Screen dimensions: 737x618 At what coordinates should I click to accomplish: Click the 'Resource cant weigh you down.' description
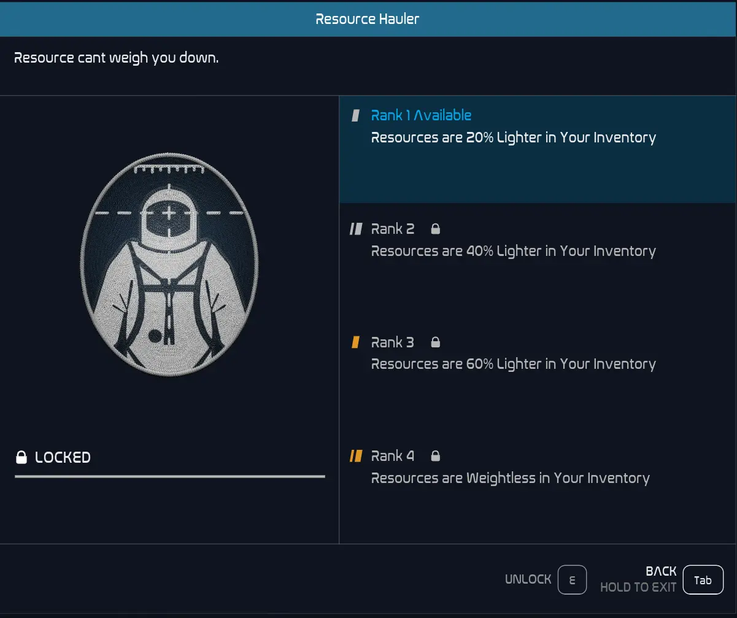pyautogui.click(x=116, y=58)
